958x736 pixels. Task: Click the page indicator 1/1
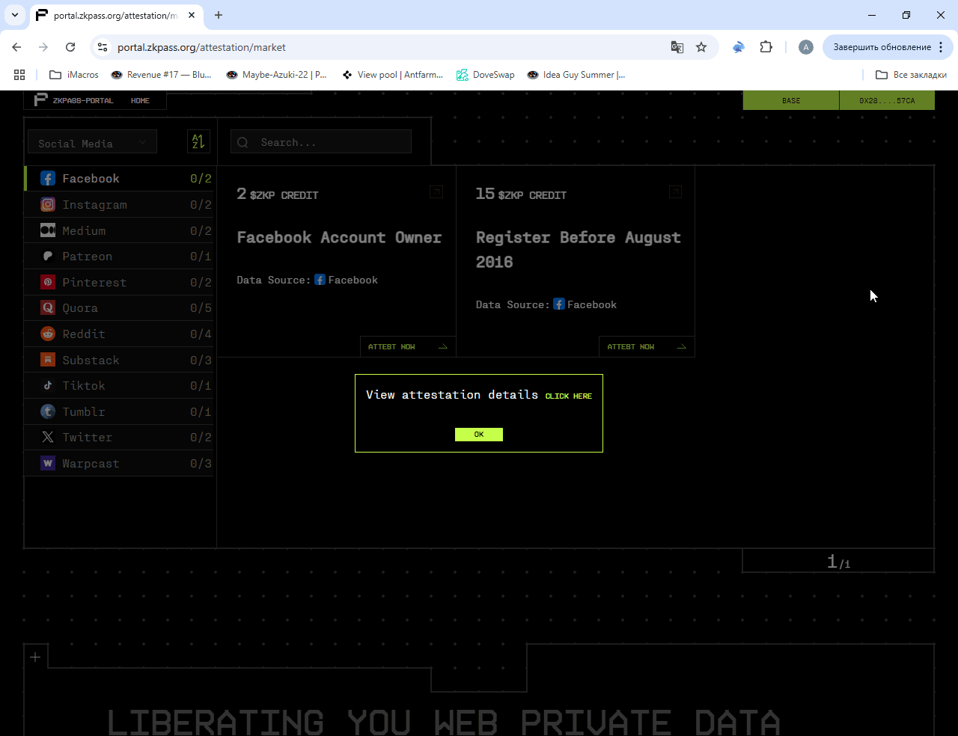[838, 562]
